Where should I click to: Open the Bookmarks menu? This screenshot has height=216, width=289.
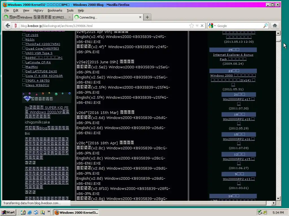tap(55, 10)
